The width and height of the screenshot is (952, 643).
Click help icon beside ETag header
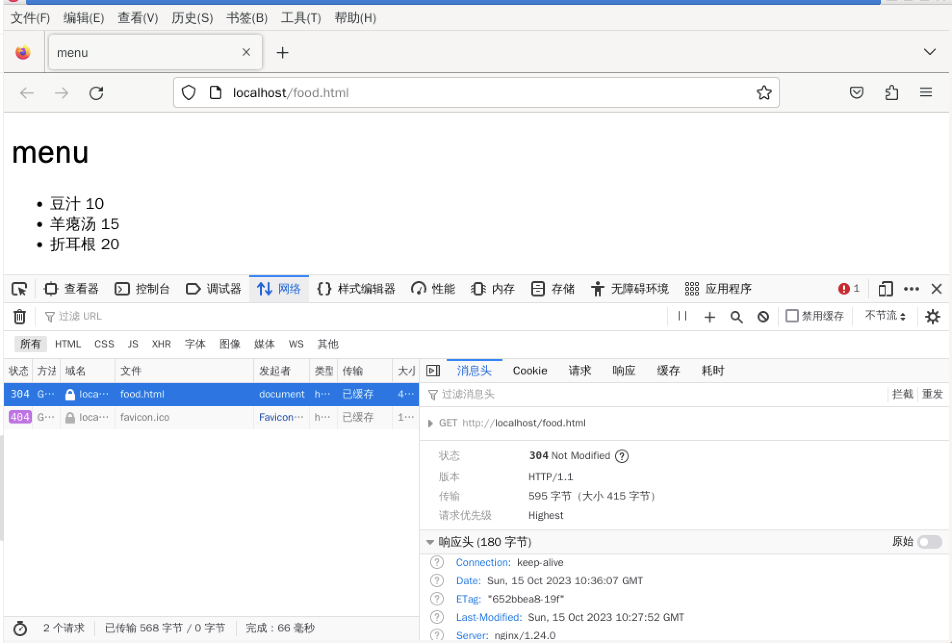pos(437,599)
